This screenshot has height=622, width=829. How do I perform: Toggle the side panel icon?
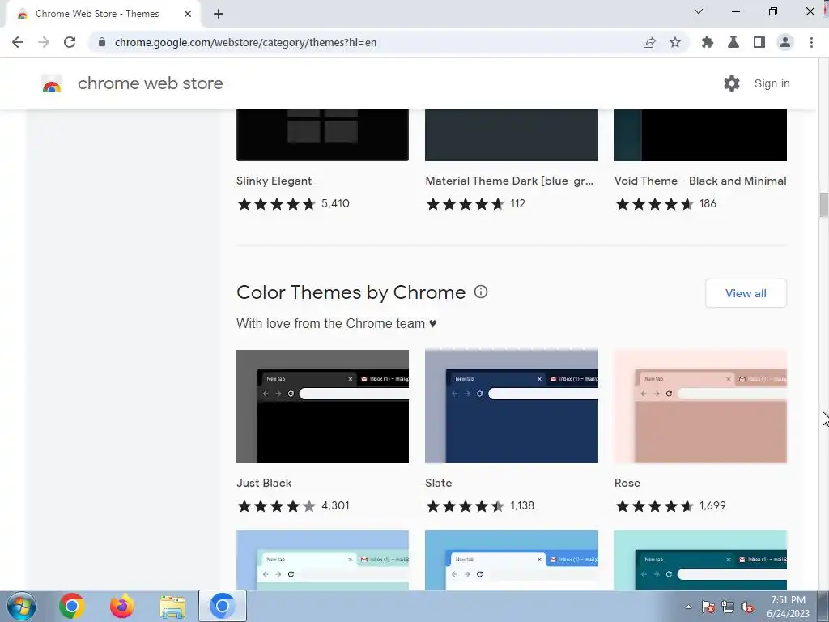tap(759, 42)
